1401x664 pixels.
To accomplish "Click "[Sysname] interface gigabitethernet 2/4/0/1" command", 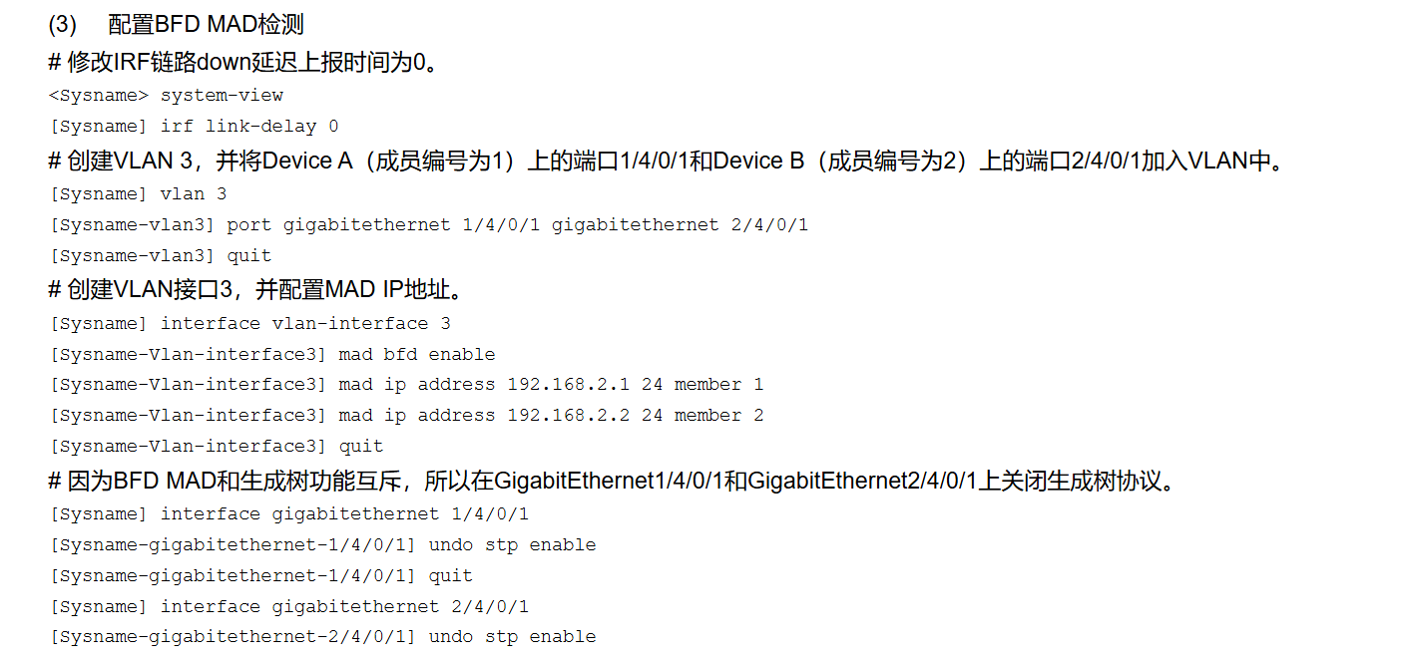I will (288, 607).
